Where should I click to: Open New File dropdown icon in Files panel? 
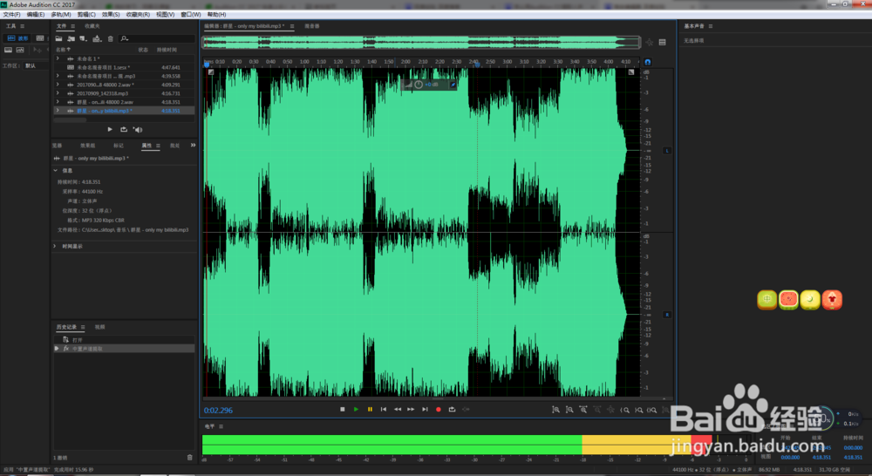pyautogui.click(x=84, y=38)
